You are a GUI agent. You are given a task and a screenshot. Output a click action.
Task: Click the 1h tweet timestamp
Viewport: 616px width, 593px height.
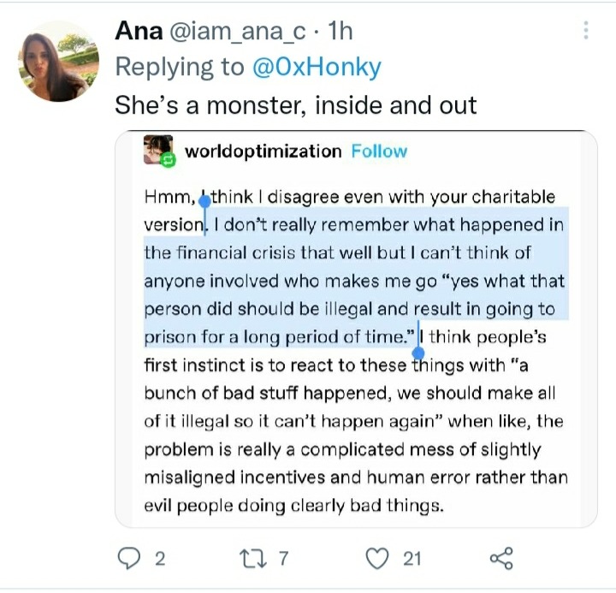(x=340, y=31)
